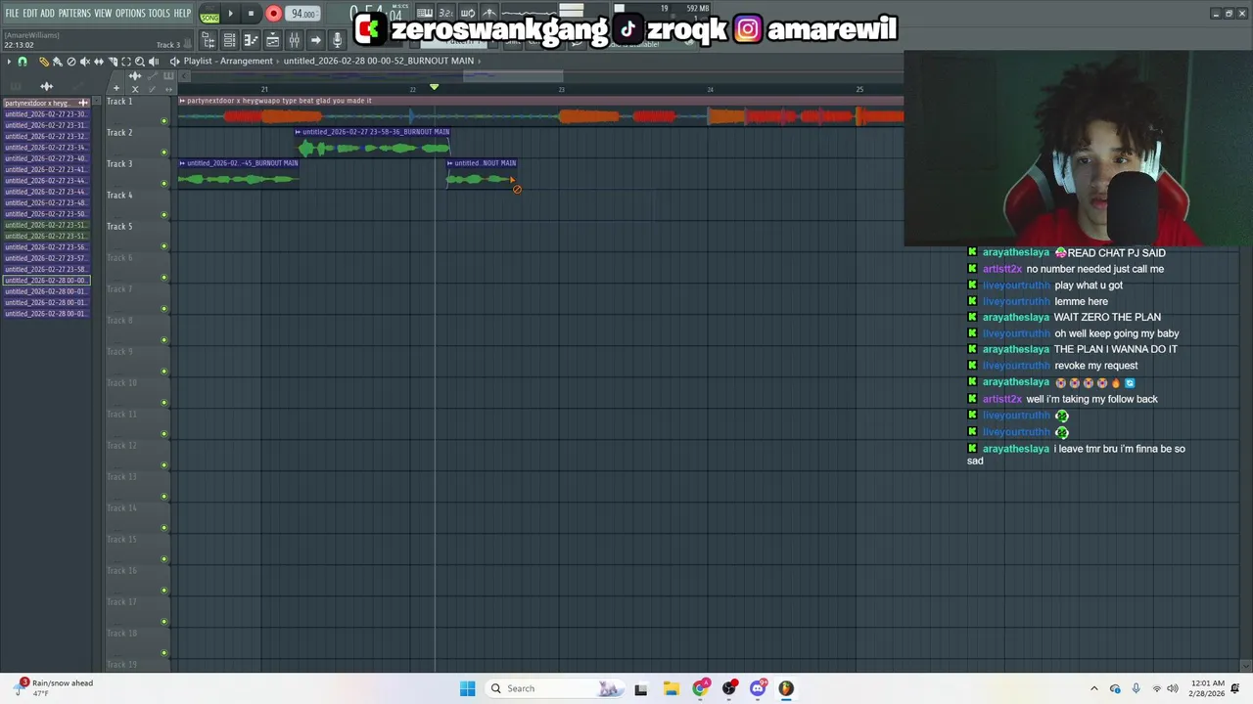Toggle Song/Pattern mode switch
1253x704 pixels.
tap(209, 15)
